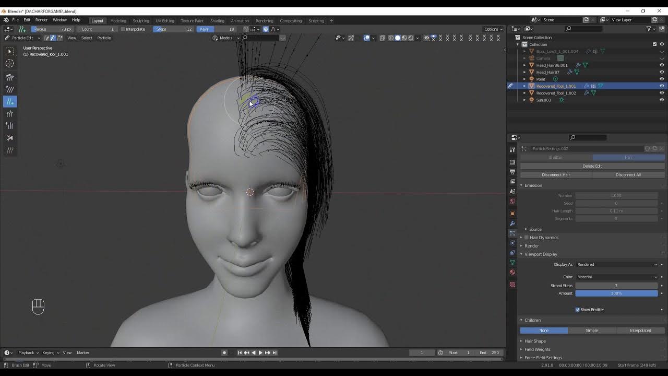Open the File menu
Screen dimensions: 668x376
(x=16, y=20)
